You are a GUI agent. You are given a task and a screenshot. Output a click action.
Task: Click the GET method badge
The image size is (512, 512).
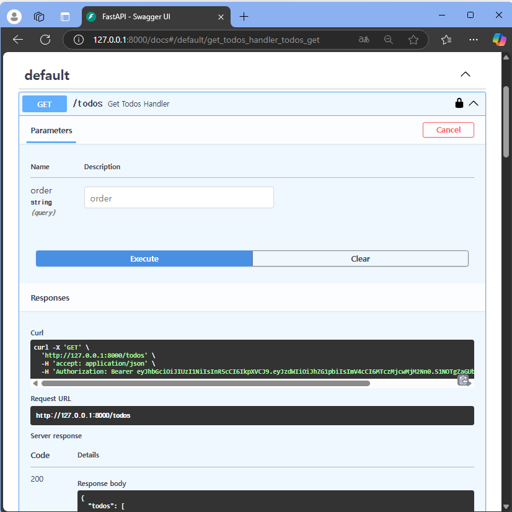point(45,104)
